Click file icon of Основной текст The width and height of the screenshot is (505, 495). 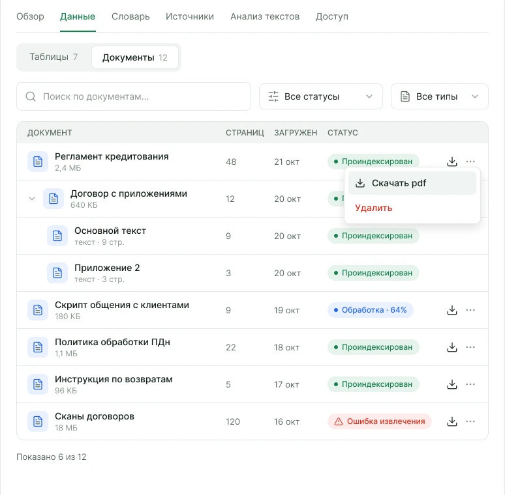57,236
